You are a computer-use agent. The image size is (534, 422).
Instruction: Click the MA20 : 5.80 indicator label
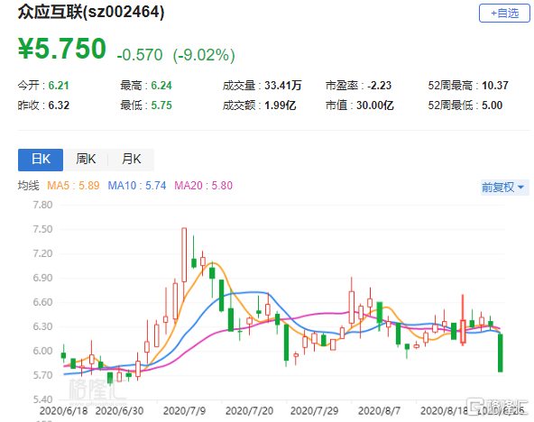point(203,186)
